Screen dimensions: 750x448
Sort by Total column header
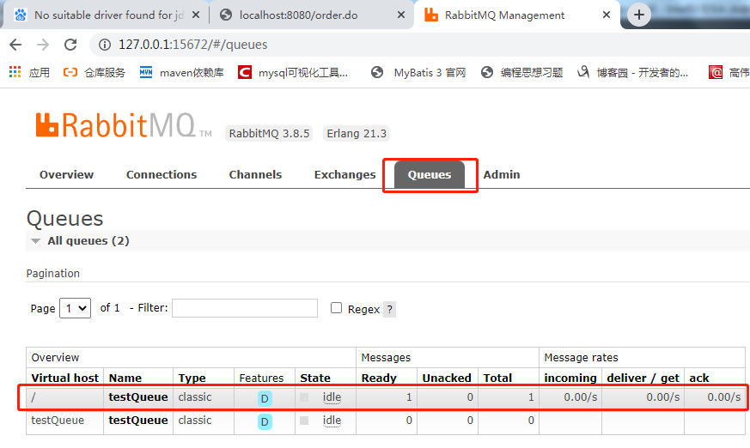497,378
